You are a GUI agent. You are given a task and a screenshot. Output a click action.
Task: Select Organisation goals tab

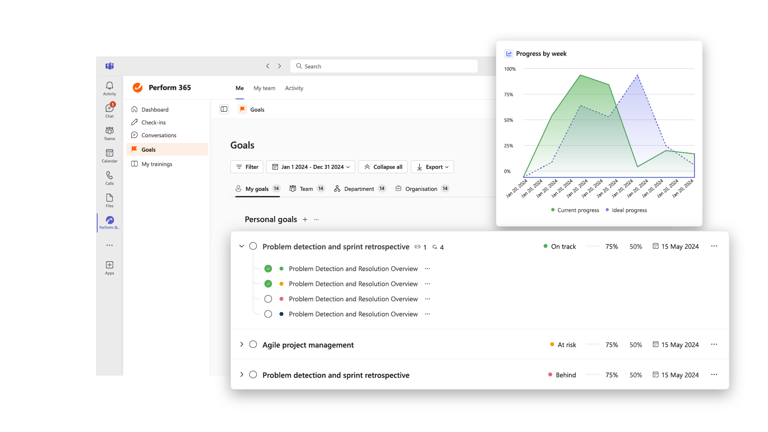pos(422,189)
